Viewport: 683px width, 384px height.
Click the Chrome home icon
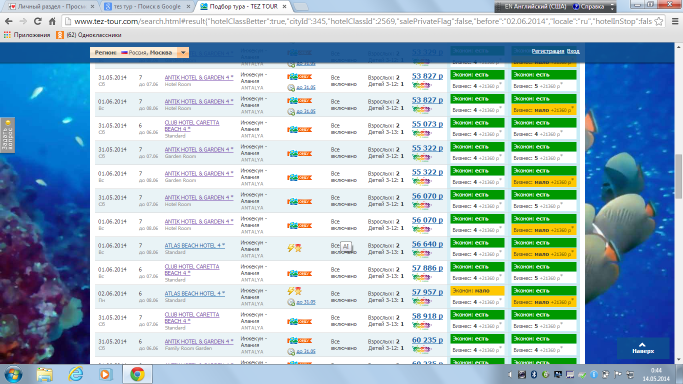52,21
